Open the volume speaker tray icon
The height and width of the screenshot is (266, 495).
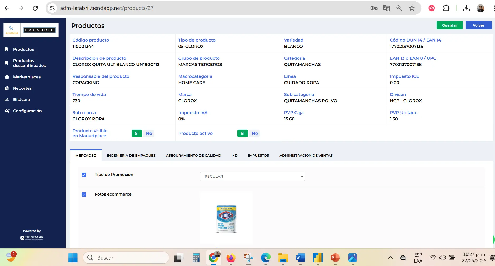coord(442,258)
